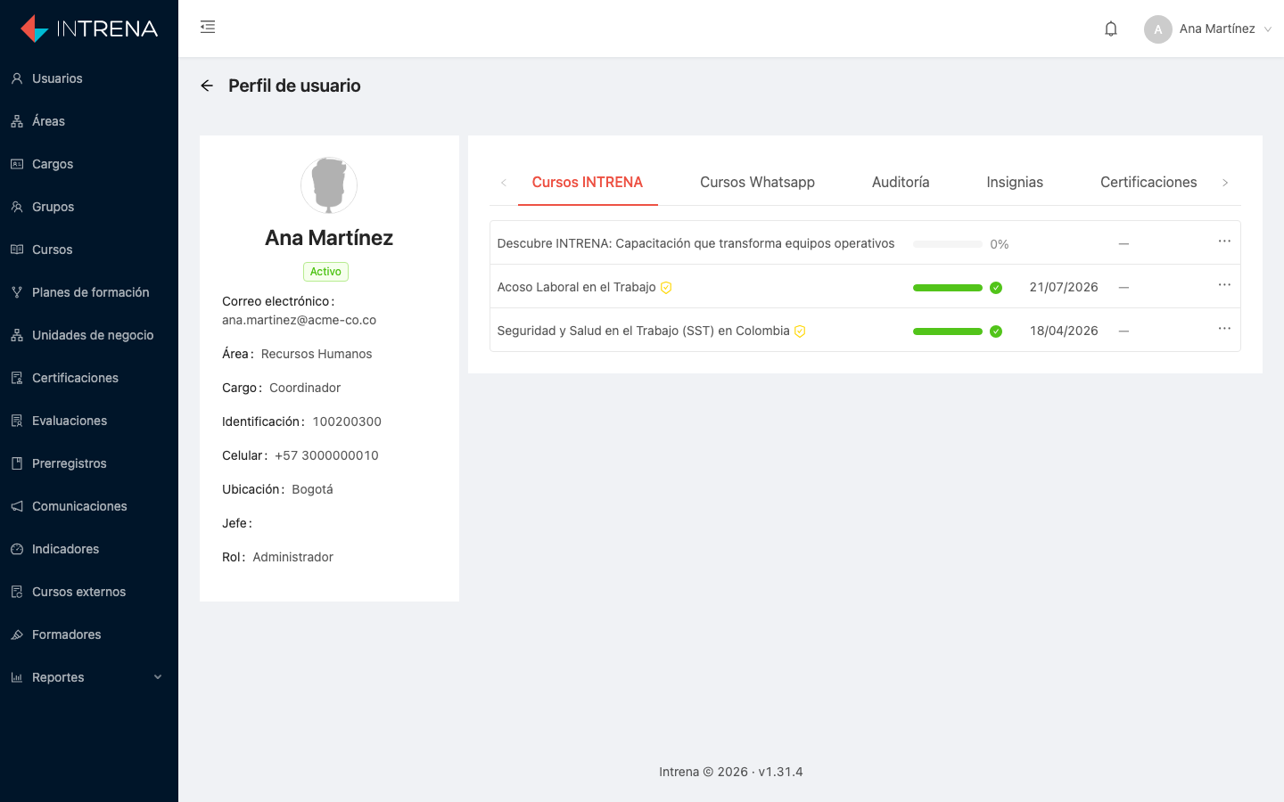Open more options for Acoso Laboral course
This screenshot has height=802, width=1284.
click(x=1224, y=285)
